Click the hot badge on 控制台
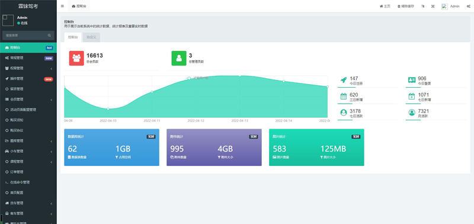This screenshot has width=474, height=224. click(x=49, y=48)
